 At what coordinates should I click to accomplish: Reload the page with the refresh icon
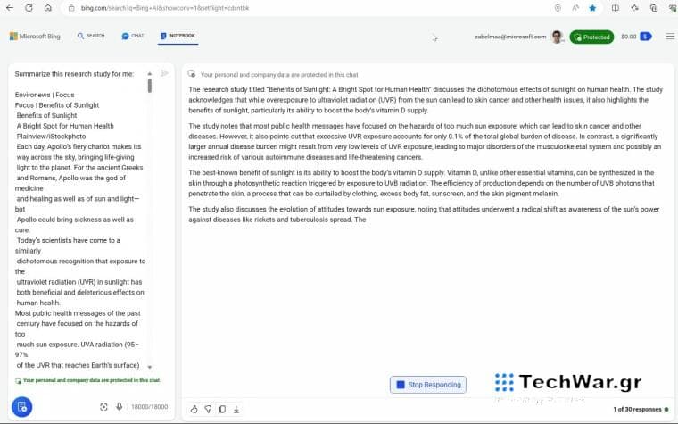tap(29, 8)
